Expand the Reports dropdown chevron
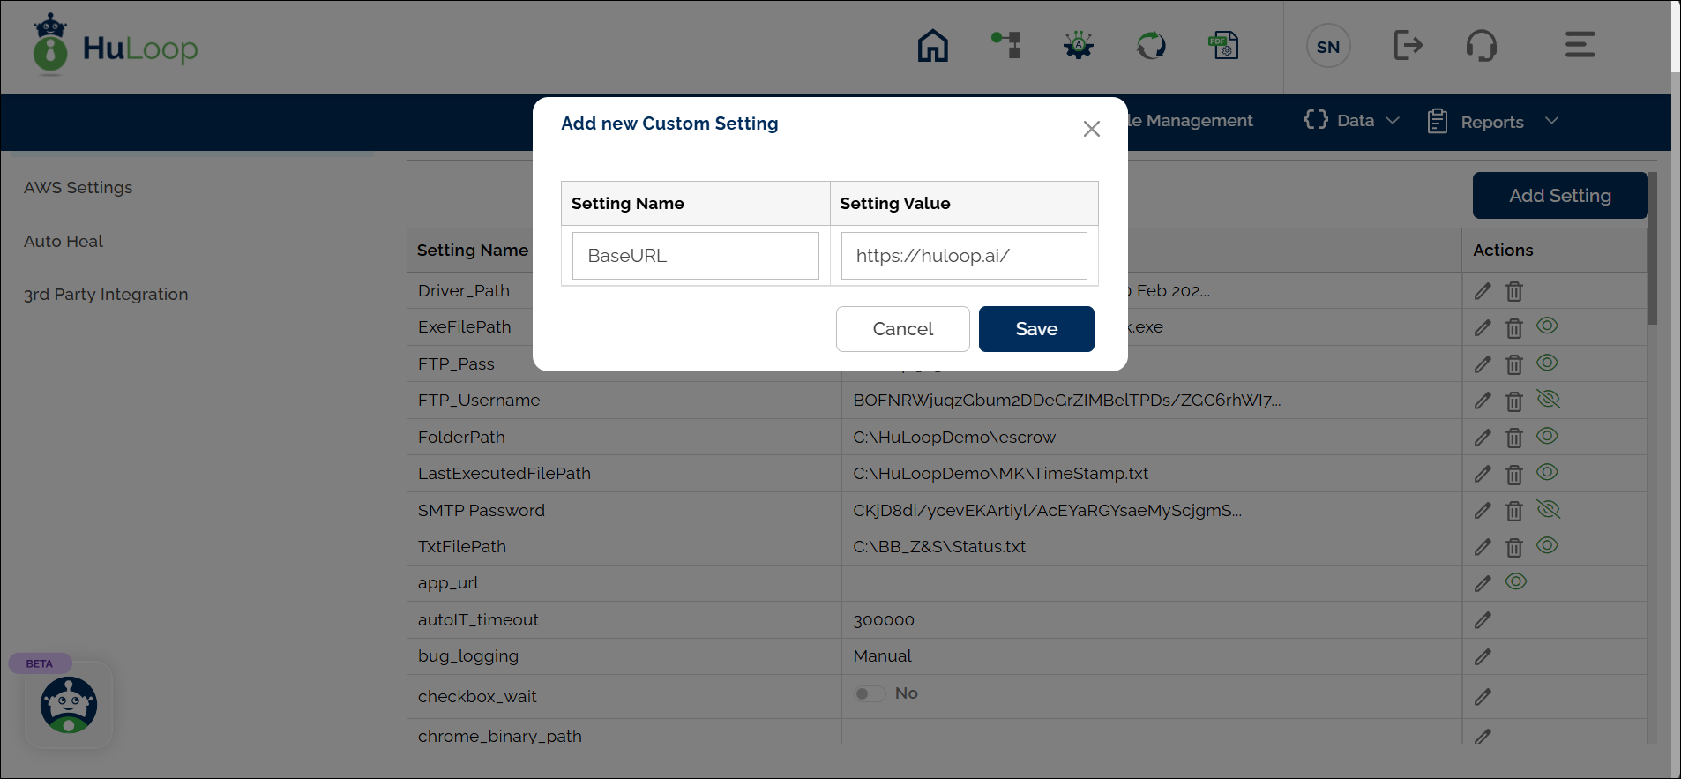This screenshot has height=779, width=1681. [x=1551, y=121]
